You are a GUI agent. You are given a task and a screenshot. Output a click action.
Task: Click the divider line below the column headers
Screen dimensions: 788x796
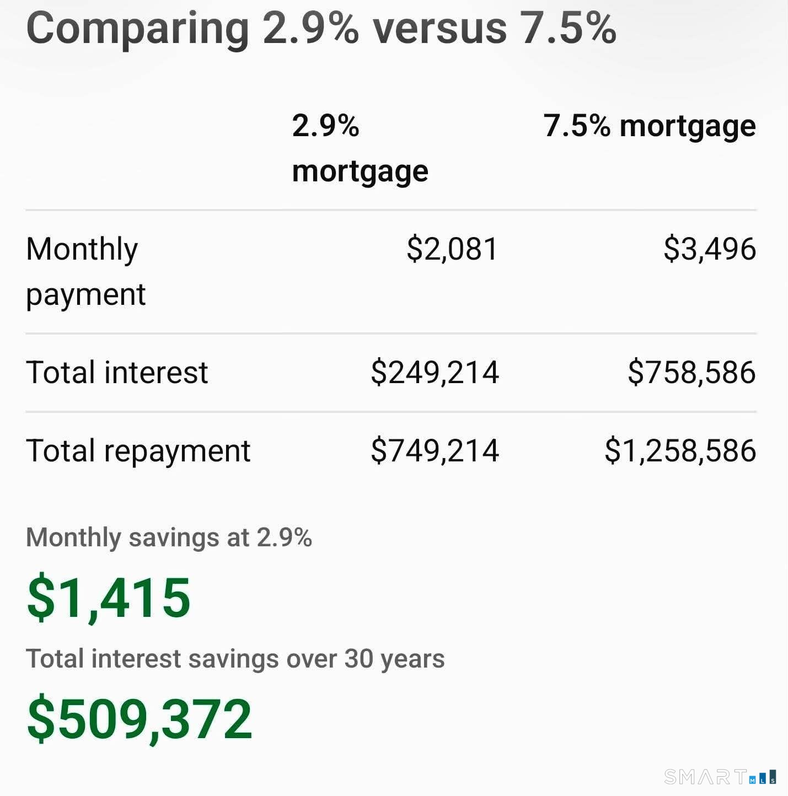[391, 210]
